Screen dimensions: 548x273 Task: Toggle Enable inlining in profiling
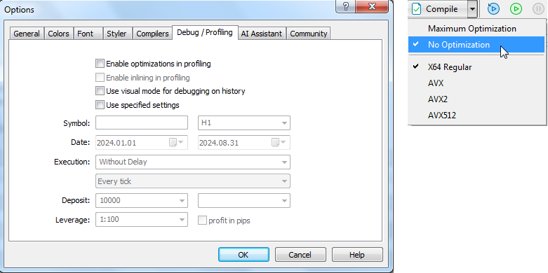point(100,77)
